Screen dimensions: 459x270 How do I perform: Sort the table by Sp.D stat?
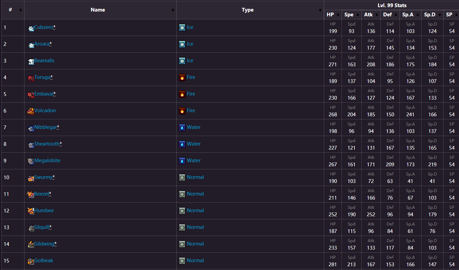pos(432,15)
